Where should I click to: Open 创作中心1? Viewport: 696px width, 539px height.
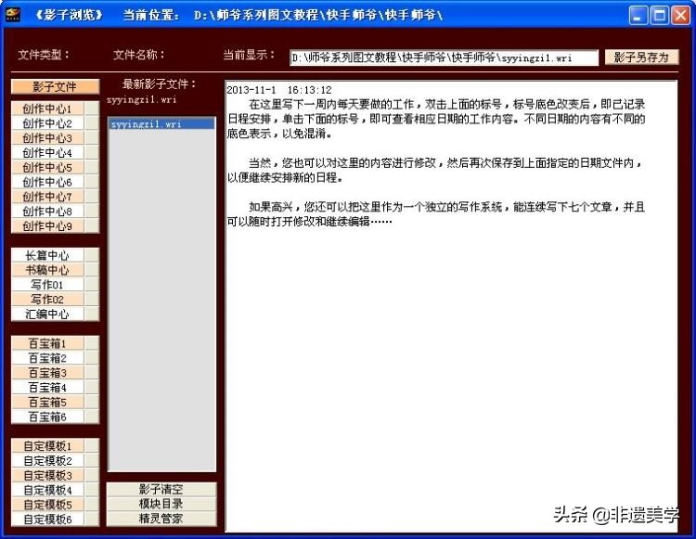[x=47, y=109]
